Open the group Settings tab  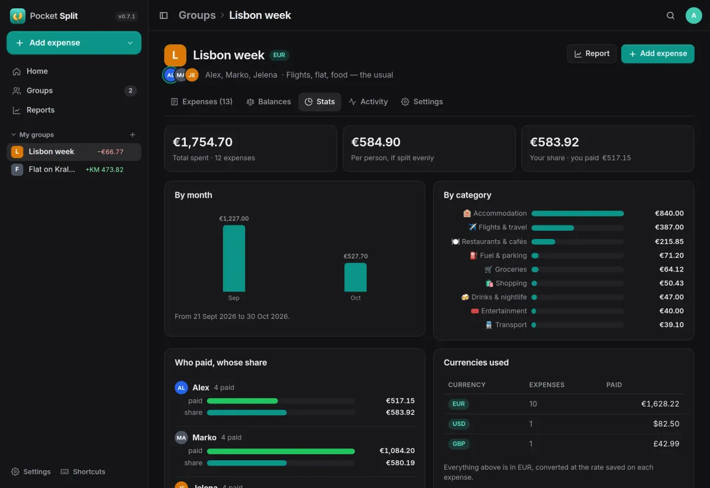(x=422, y=102)
